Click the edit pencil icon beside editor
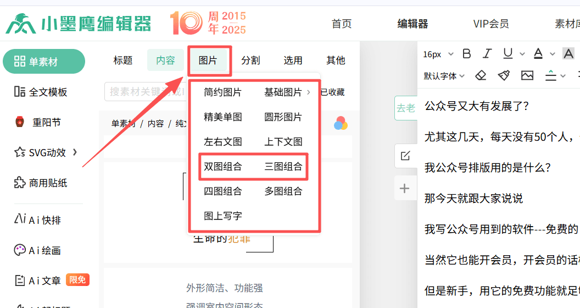This screenshot has width=580, height=308. pyautogui.click(x=405, y=156)
